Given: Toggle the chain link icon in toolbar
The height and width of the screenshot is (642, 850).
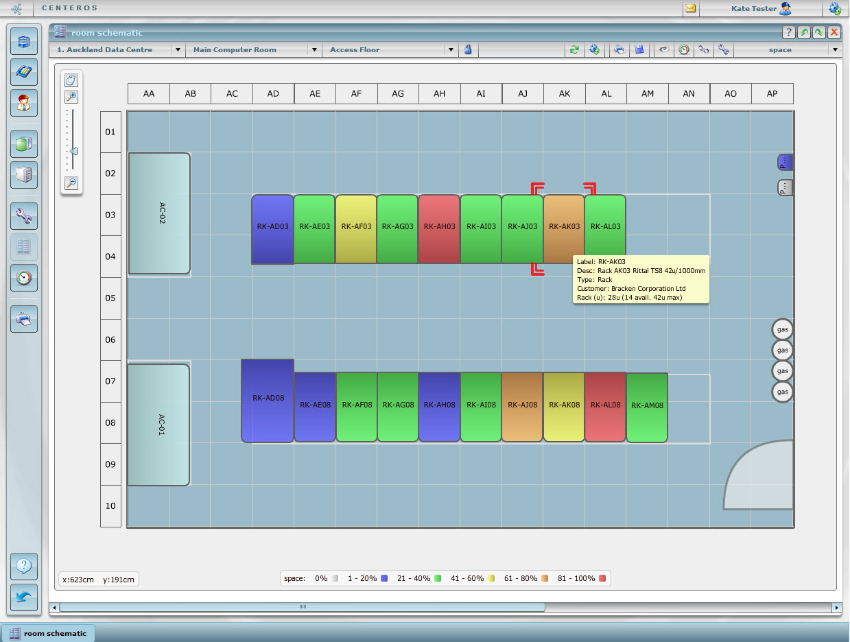Looking at the screenshot, I should [x=703, y=50].
